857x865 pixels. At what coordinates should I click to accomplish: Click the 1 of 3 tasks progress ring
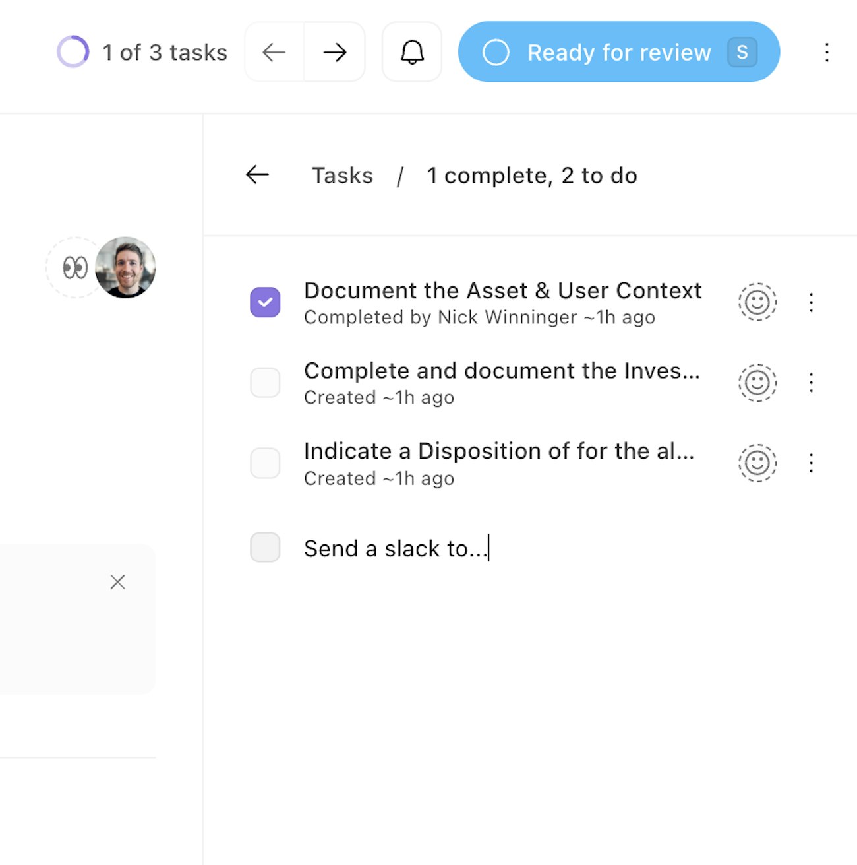73,52
